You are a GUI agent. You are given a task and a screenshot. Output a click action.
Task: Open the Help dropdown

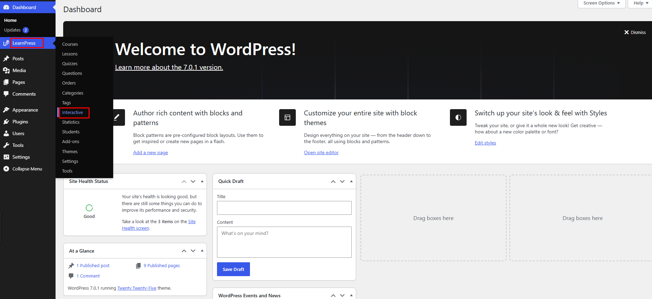(640, 3)
